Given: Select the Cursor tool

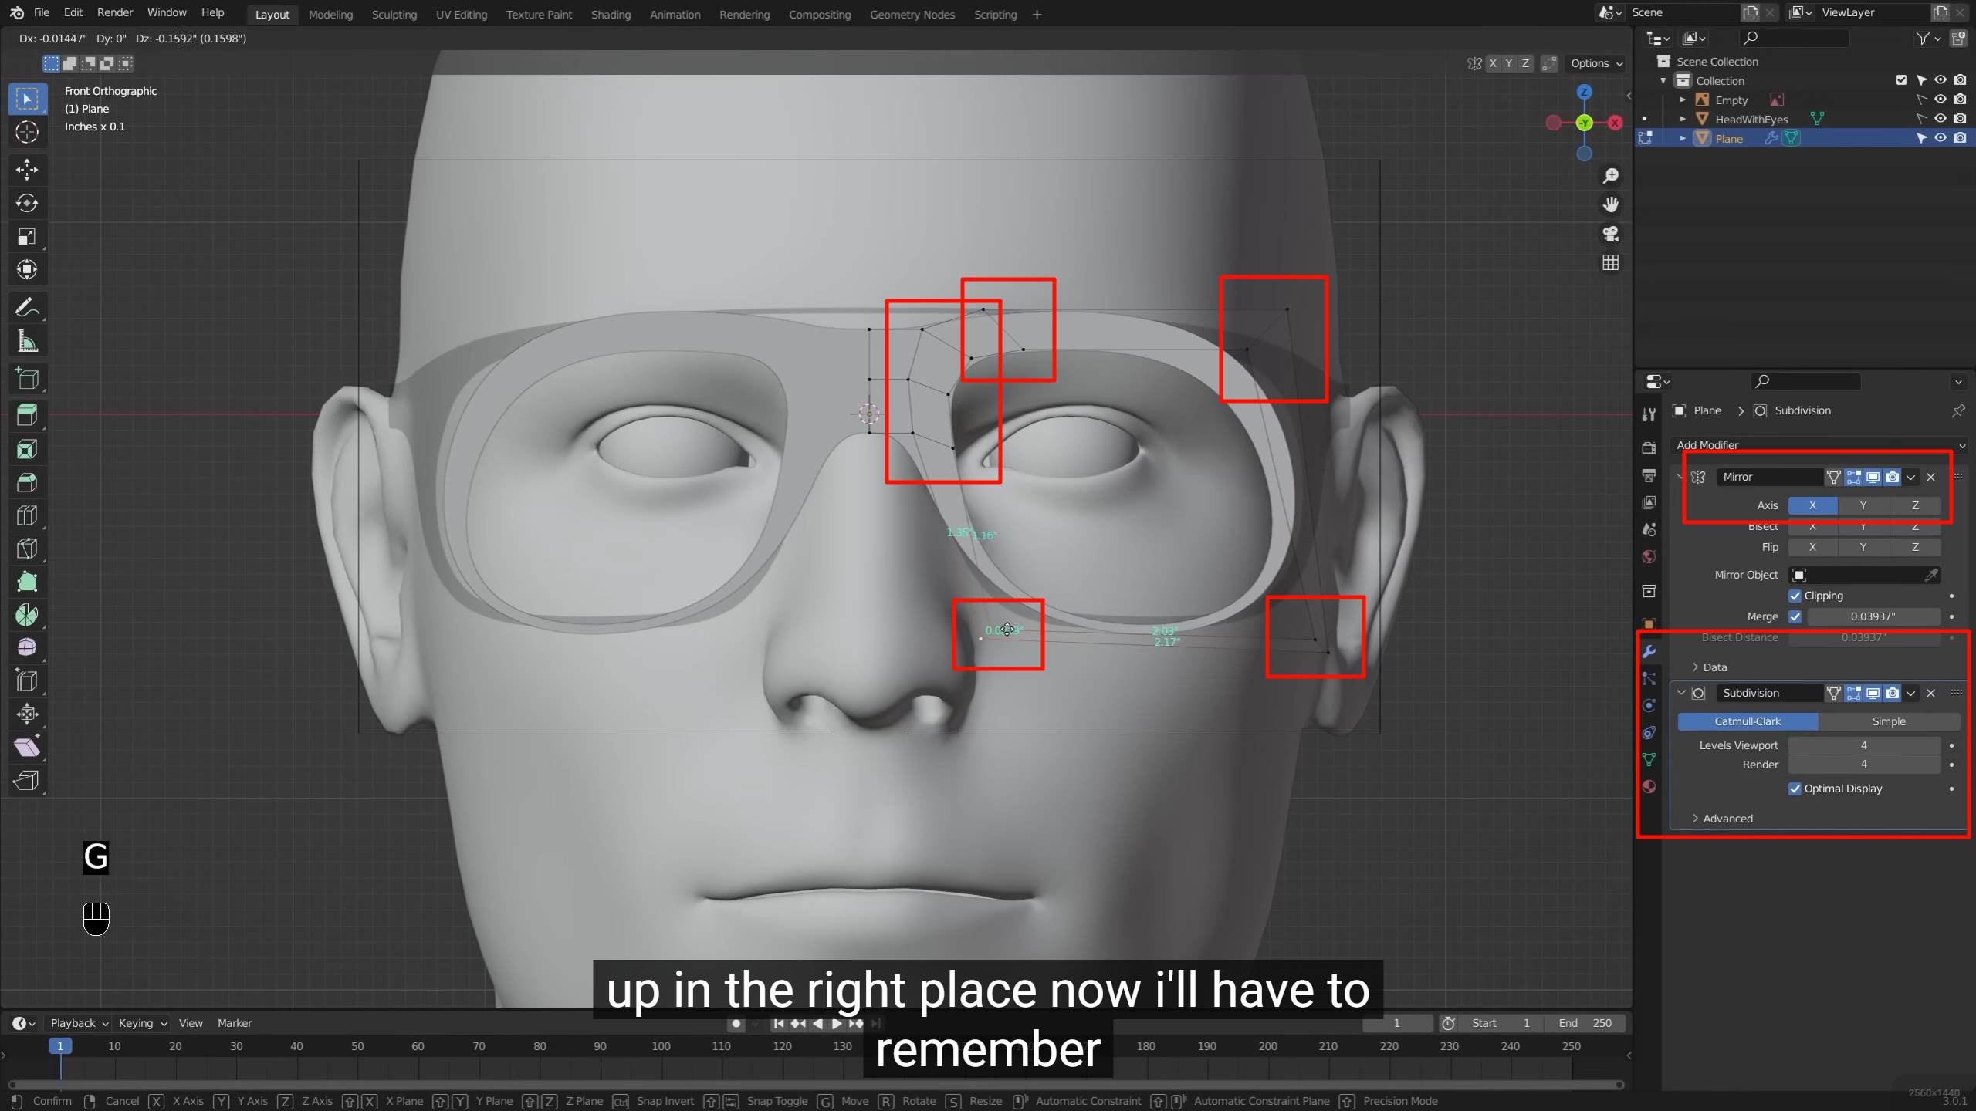Looking at the screenshot, I should [27, 132].
